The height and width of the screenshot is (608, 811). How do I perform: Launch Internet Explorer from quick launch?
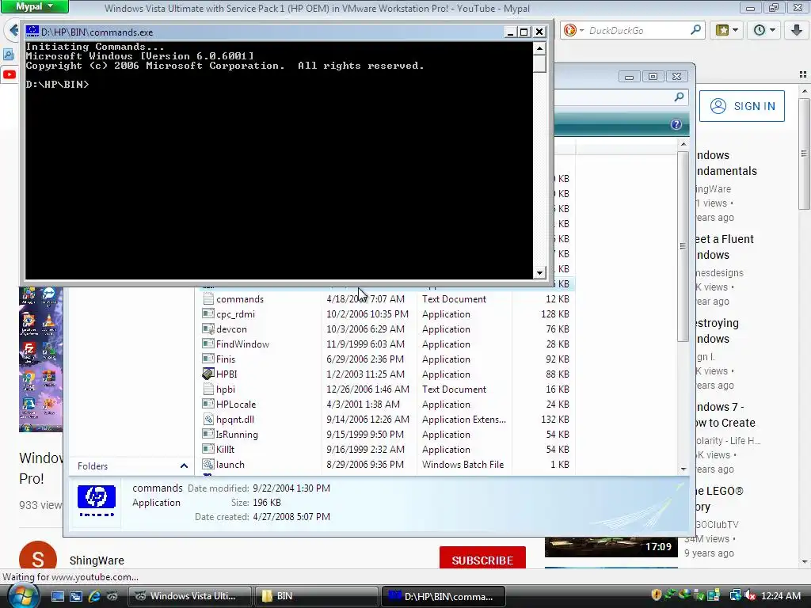(x=94, y=596)
